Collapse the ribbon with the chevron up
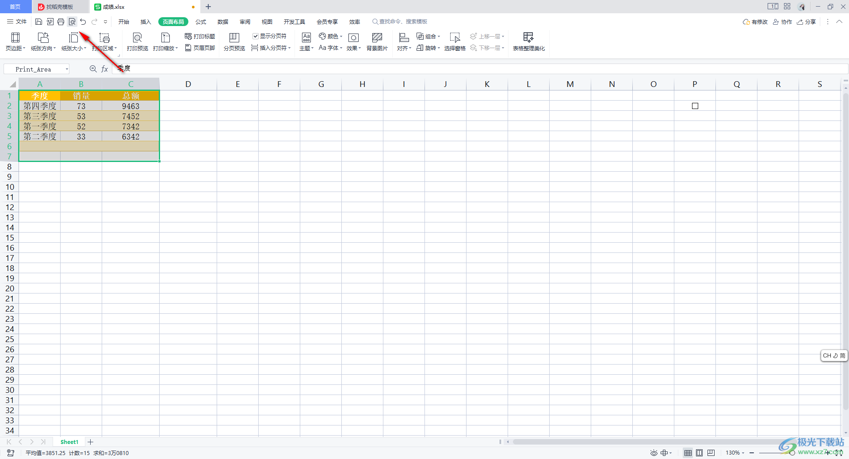The image size is (849, 459). tap(839, 22)
